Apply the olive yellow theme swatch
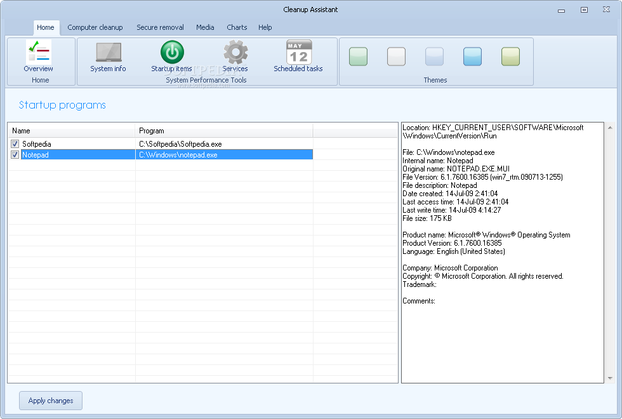The width and height of the screenshot is (622, 419). pyautogui.click(x=510, y=57)
